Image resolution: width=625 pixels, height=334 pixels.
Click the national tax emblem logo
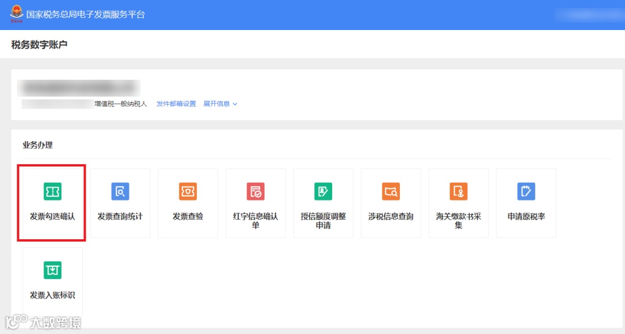click(17, 14)
